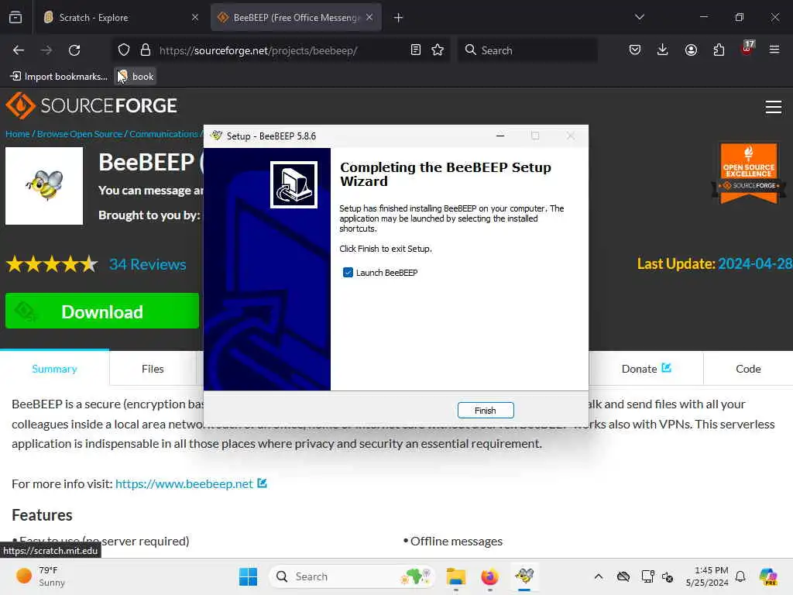Select the Files tab
The width and height of the screenshot is (793, 595).
pyautogui.click(x=153, y=369)
